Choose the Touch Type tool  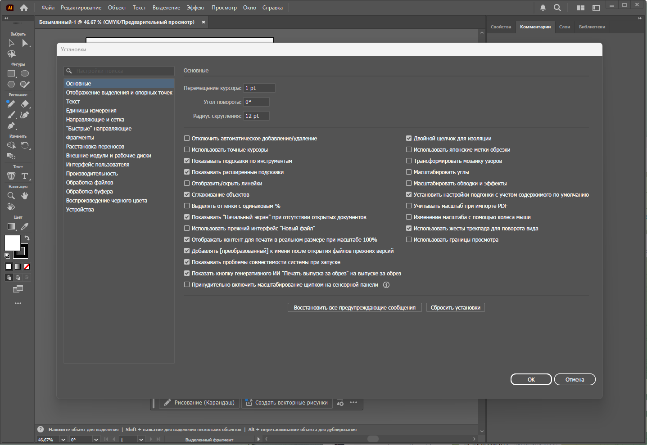pyautogui.click(x=11, y=176)
